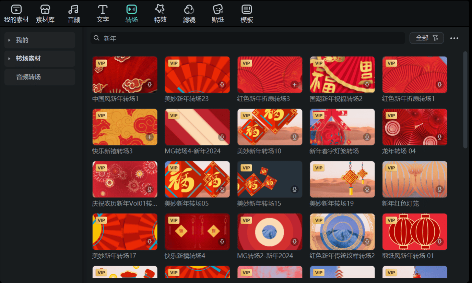This screenshot has height=283, width=472.
Task: Select the 剪纸风新年转场 01 thumbnail
Action: tap(415, 232)
